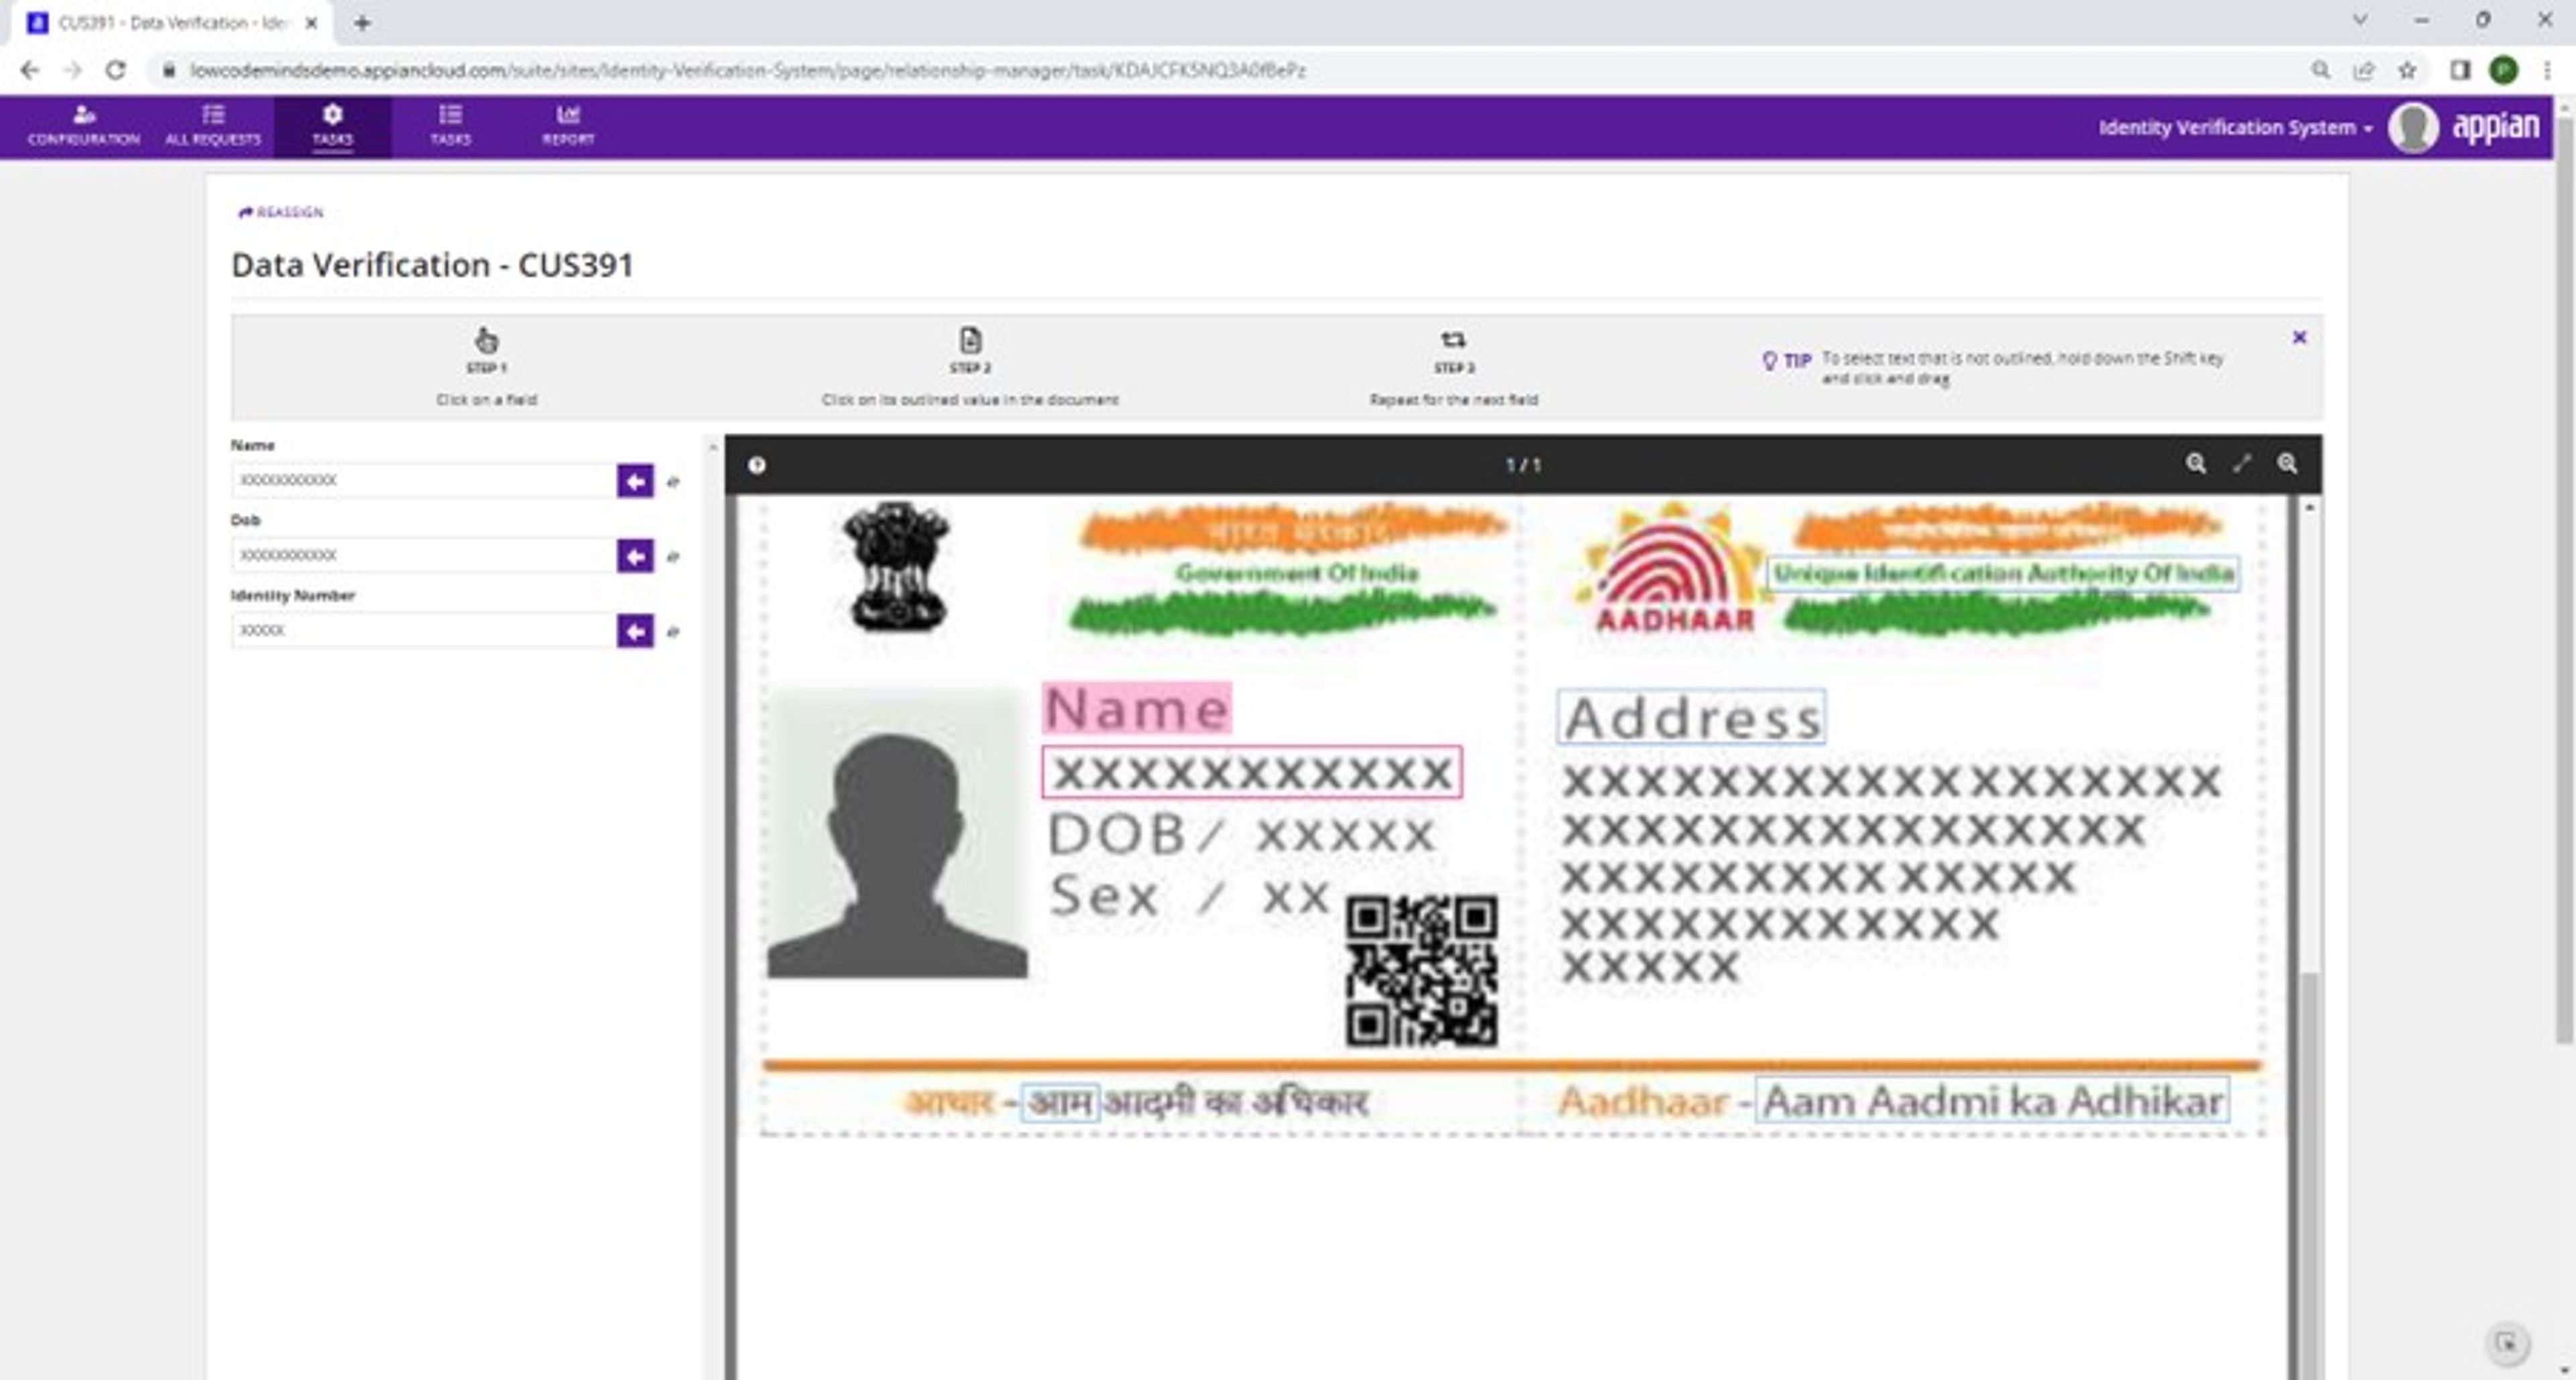Click the highlighted Name label in document

coord(1137,709)
